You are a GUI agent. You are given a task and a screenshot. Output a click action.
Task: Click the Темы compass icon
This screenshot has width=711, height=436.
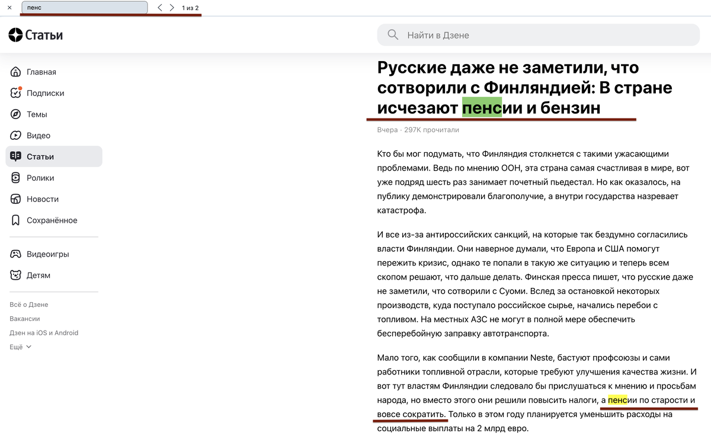(x=14, y=114)
